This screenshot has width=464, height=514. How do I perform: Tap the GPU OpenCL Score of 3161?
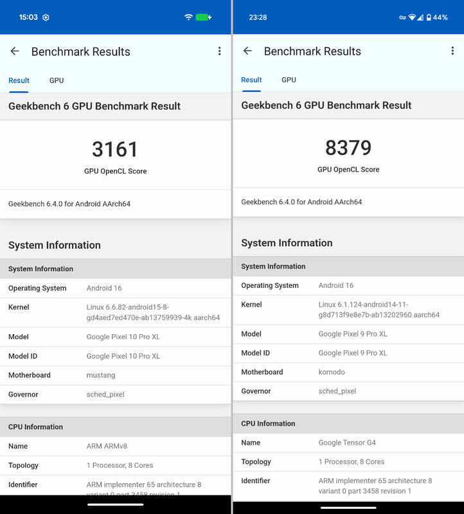(116, 149)
